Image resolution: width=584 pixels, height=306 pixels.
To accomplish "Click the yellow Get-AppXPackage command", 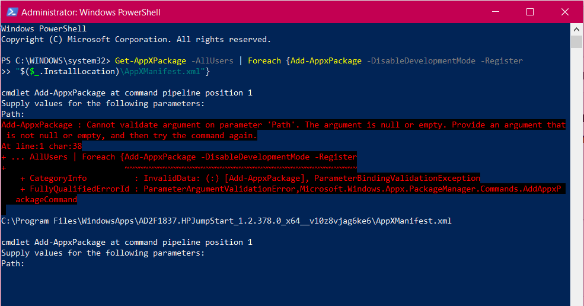I will [151, 60].
